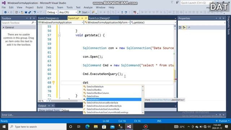Open Toolbox window position dropdown arrow
The width and height of the screenshot is (231, 130).
tap(27, 18)
